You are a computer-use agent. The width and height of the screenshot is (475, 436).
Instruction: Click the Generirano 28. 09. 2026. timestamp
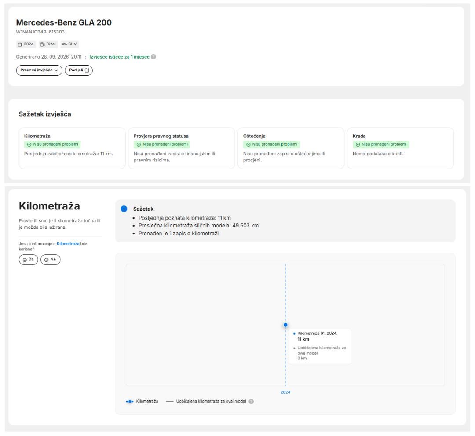(x=49, y=57)
